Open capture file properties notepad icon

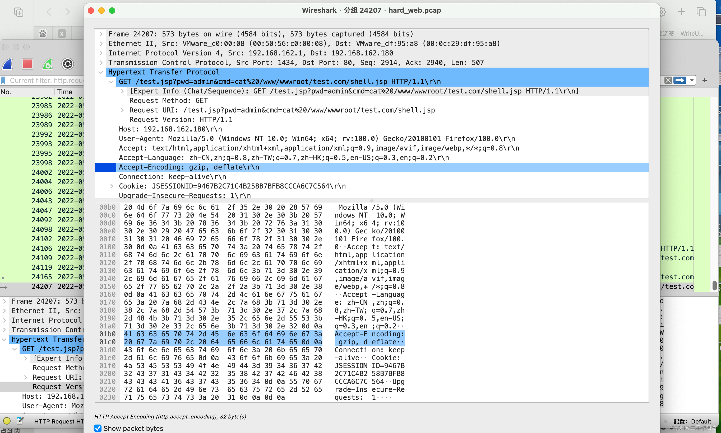coord(20,421)
